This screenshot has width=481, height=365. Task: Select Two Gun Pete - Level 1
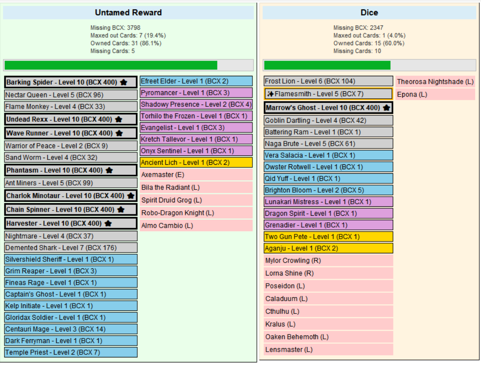click(329, 237)
